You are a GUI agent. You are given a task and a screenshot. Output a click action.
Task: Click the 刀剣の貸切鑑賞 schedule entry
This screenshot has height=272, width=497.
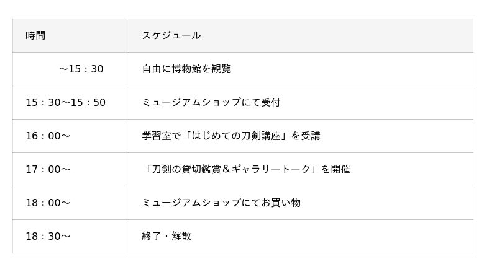tap(245, 169)
